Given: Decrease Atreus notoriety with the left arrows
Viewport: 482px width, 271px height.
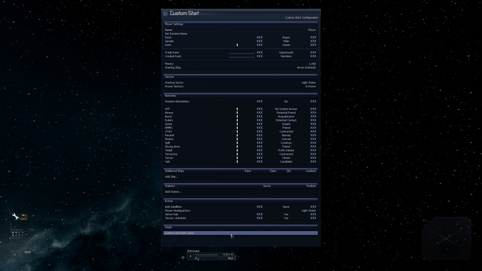Looking at the screenshot, I should [x=260, y=113].
